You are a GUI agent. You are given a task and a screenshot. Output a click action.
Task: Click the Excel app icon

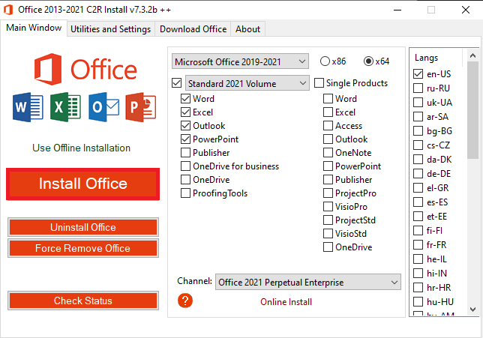point(65,108)
